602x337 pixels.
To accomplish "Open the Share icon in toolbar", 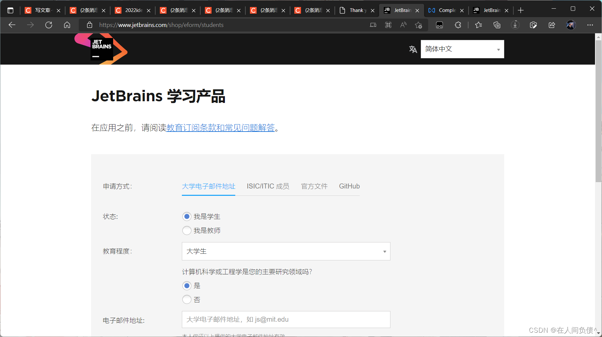I will (552, 25).
